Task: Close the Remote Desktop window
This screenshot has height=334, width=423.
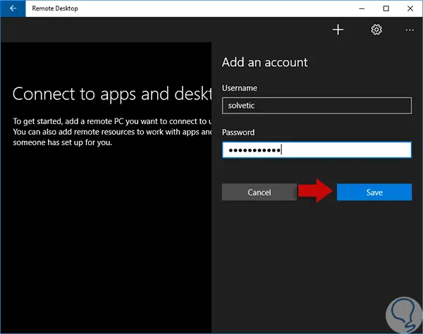Action: (x=410, y=8)
